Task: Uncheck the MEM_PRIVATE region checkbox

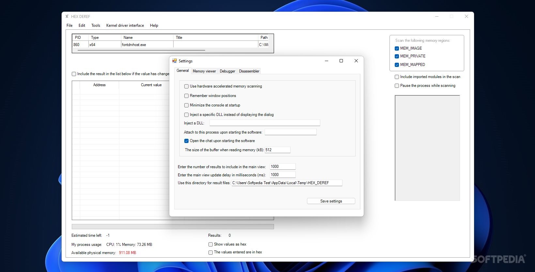Action: [x=397, y=56]
